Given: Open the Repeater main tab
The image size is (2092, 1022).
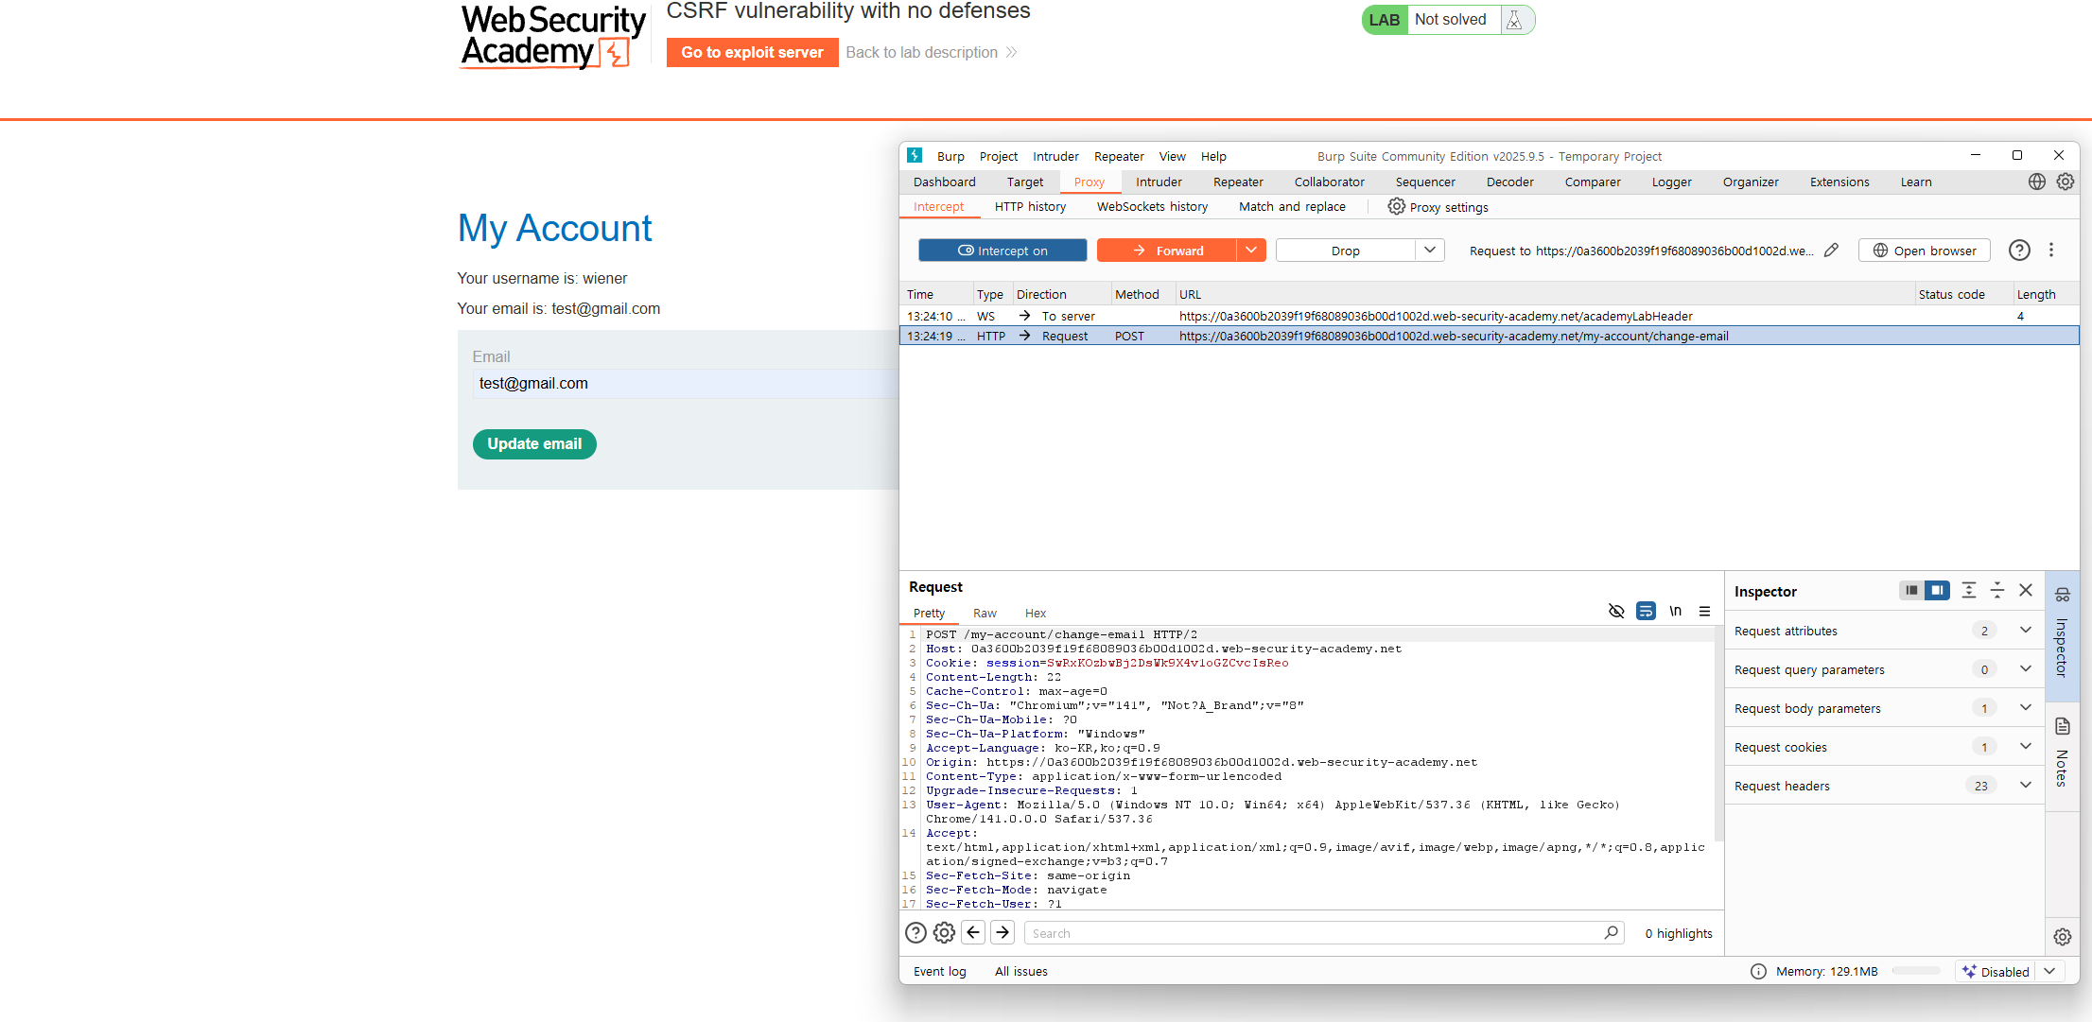Looking at the screenshot, I should click(1238, 182).
